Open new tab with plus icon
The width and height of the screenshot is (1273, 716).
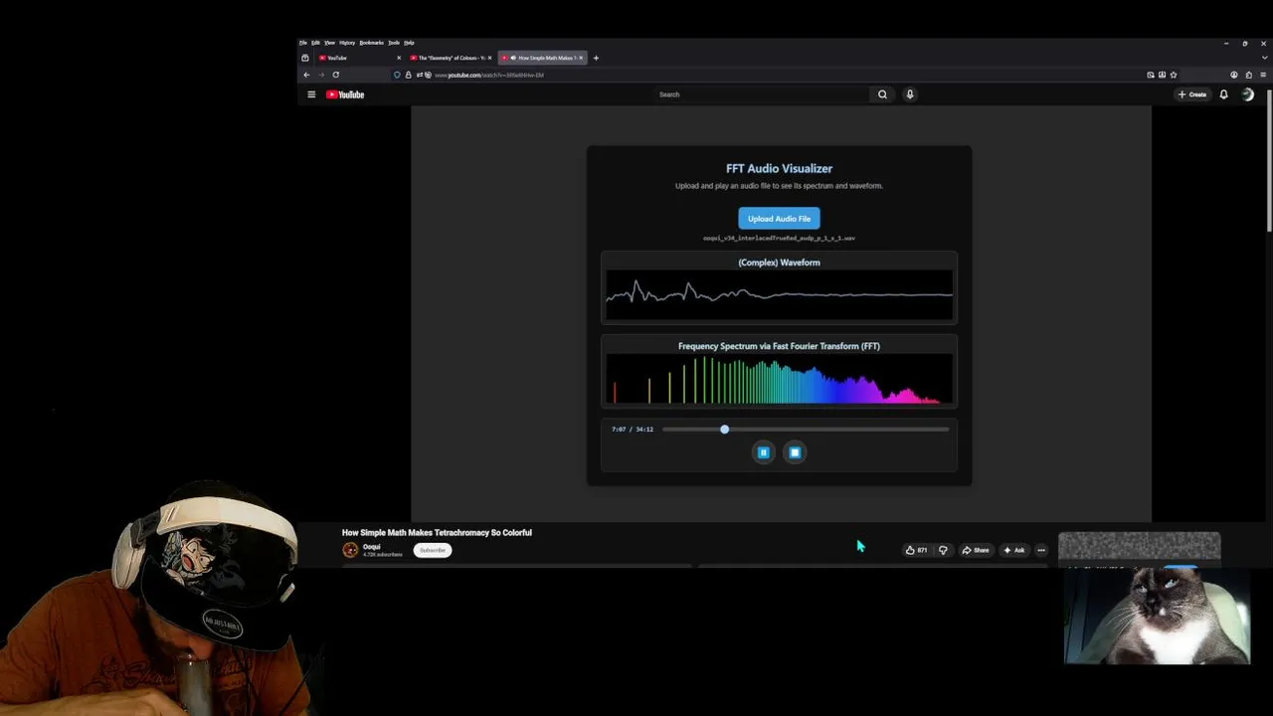(596, 58)
